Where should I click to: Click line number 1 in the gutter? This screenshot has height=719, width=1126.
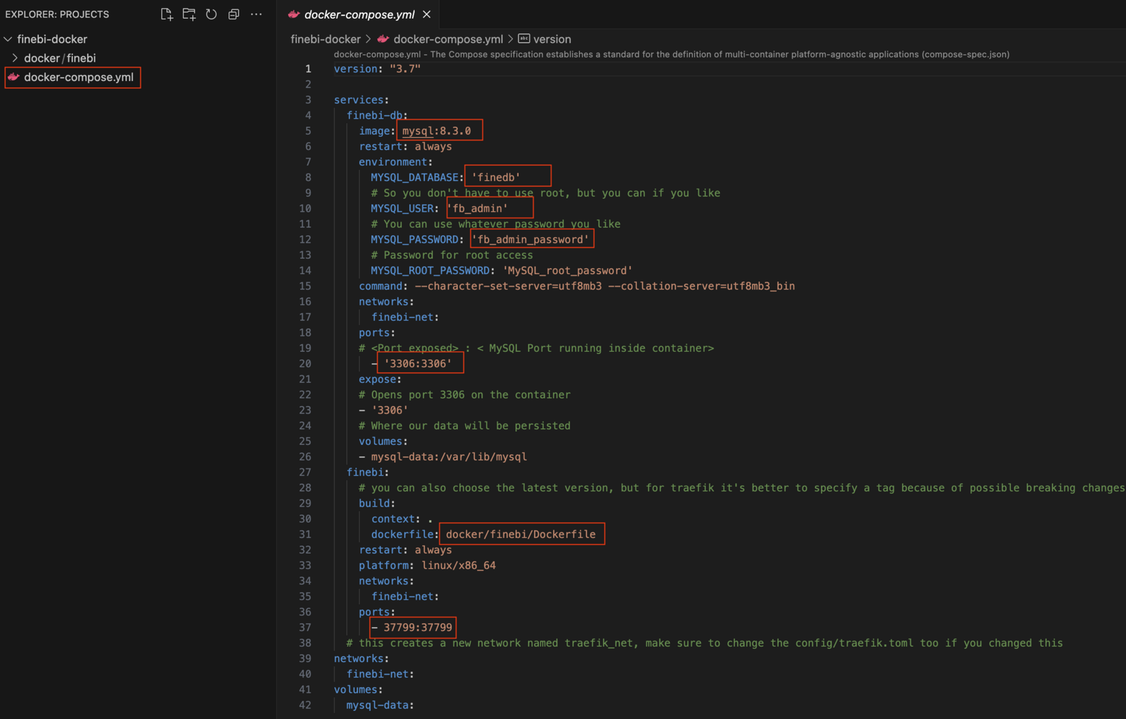pos(308,68)
